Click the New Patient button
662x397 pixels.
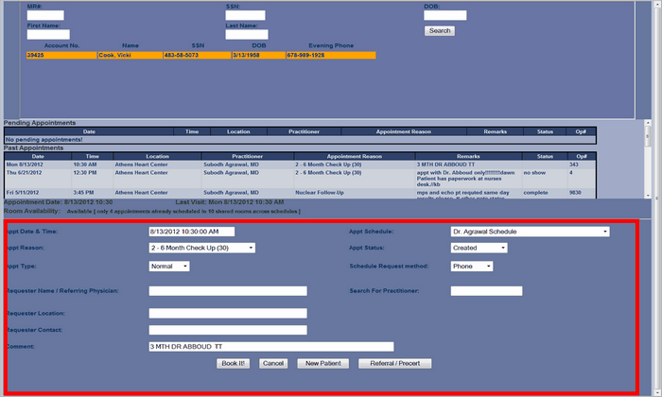tap(323, 363)
